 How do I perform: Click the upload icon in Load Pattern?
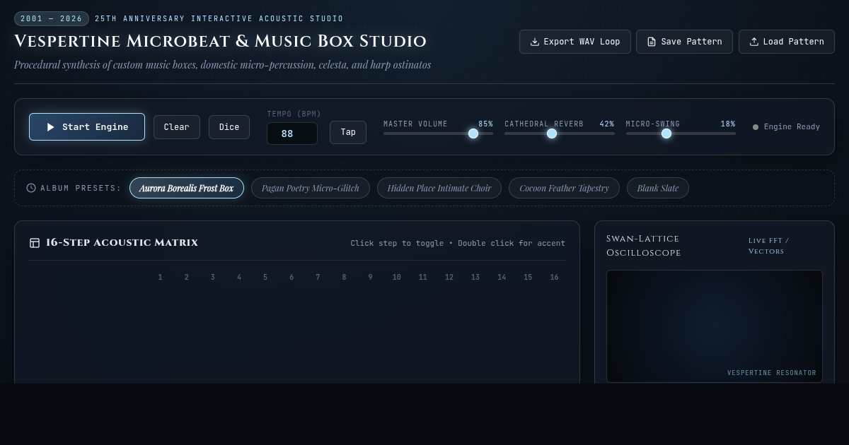754,42
